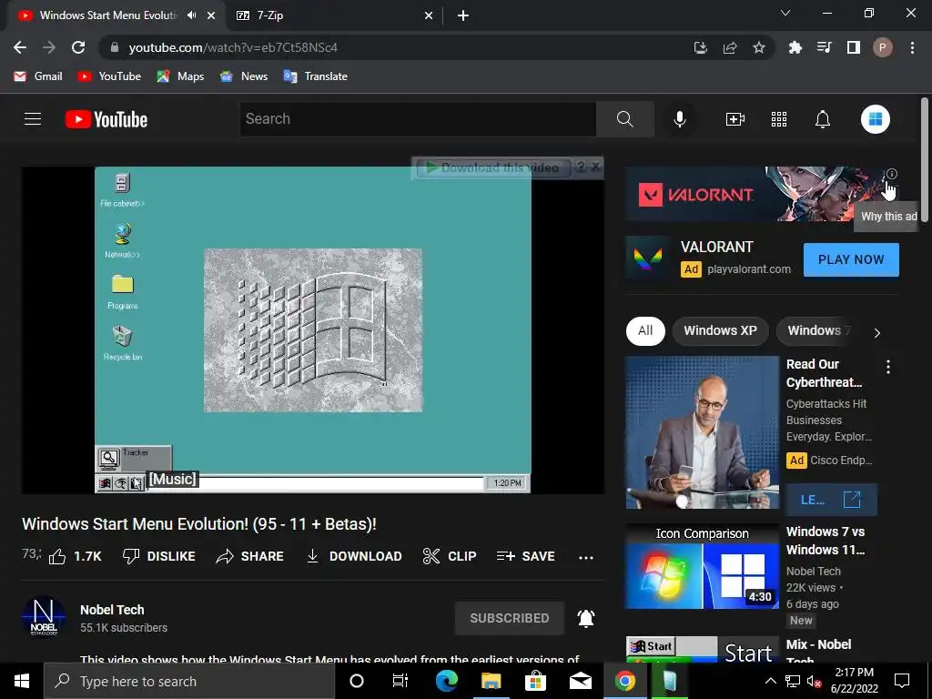Click Download this video overlay button
The width and height of the screenshot is (932, 699).
pyautogui.click(x=492, y=168)
